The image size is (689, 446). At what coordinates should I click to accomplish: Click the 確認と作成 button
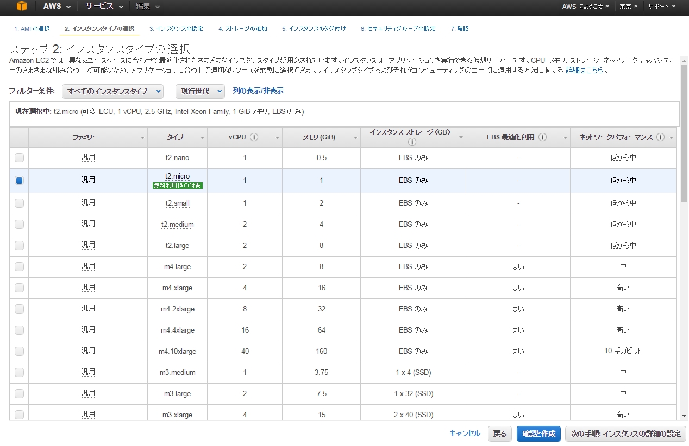point(538,434)
